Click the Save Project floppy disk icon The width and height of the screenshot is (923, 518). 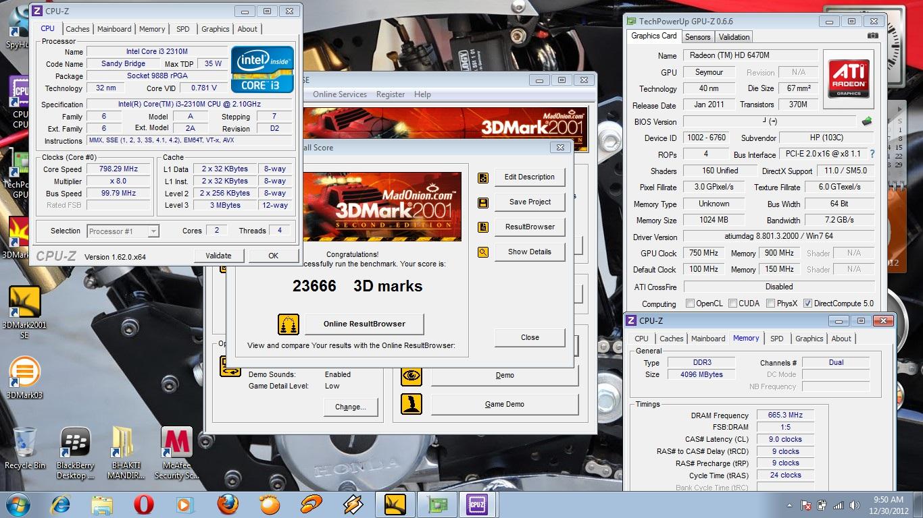pyautogui.click(x=482, y=202)
